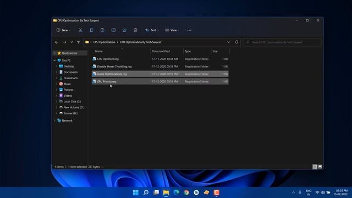Sort by Size column header
Image resolution: width=352 pixels, height=198 pixels.
coord(215,51)
